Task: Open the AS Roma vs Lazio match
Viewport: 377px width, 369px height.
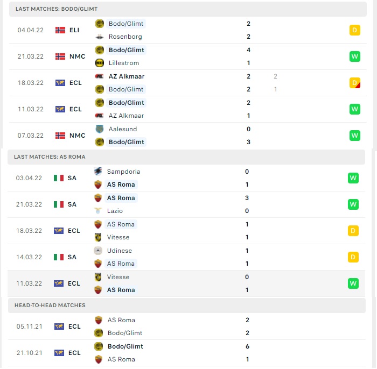Action: point(186,204)
